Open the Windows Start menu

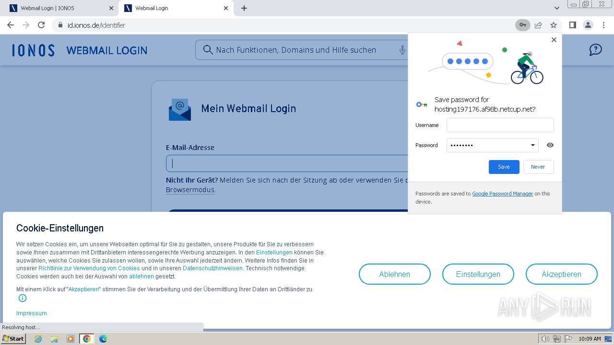tap(13, 339)
